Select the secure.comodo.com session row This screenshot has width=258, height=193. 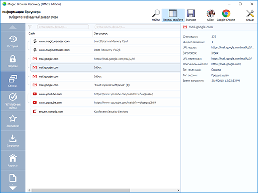tap(105, 112)
